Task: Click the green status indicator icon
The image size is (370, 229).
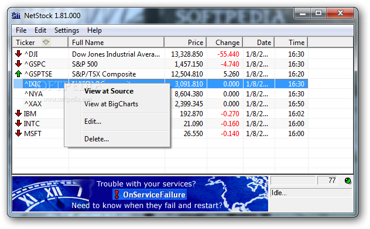Action: tap(348, 181)
